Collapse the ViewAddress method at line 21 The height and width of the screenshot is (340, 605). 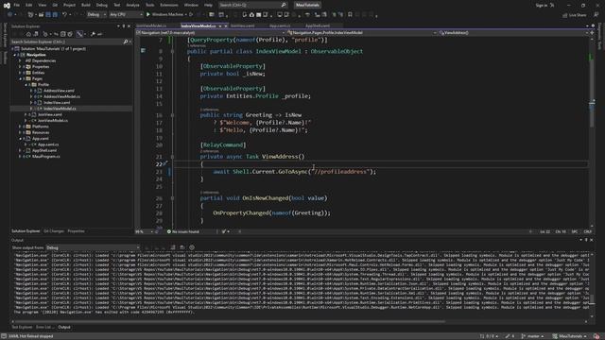point(172,157)
